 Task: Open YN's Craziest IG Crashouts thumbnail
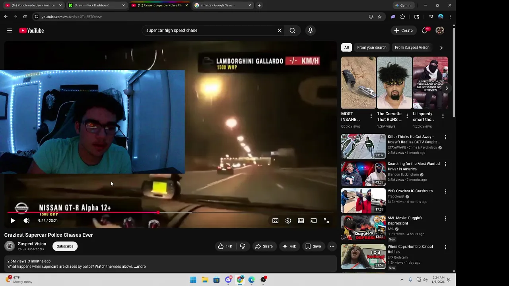click(363, 201)
